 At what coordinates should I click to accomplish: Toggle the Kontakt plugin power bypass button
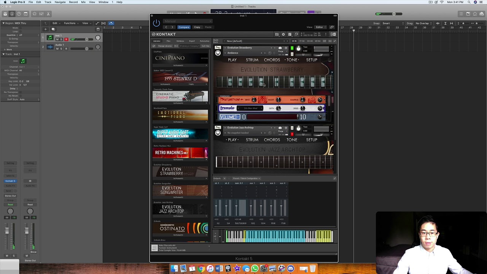(x=156, y=23)
